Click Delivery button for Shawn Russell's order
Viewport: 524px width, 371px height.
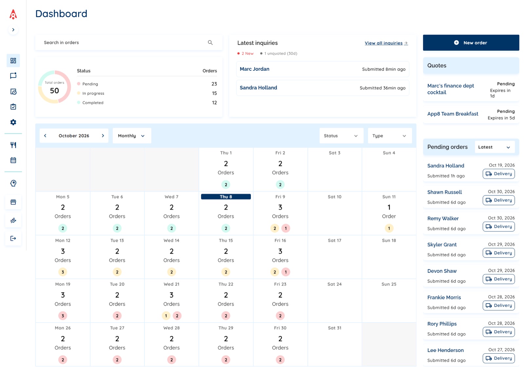[498, 200]
